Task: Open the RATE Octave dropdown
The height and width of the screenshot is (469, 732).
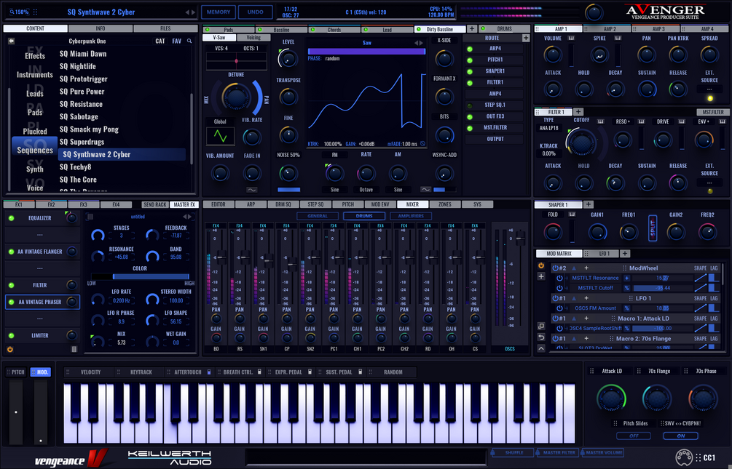Action: pos(366,190)
